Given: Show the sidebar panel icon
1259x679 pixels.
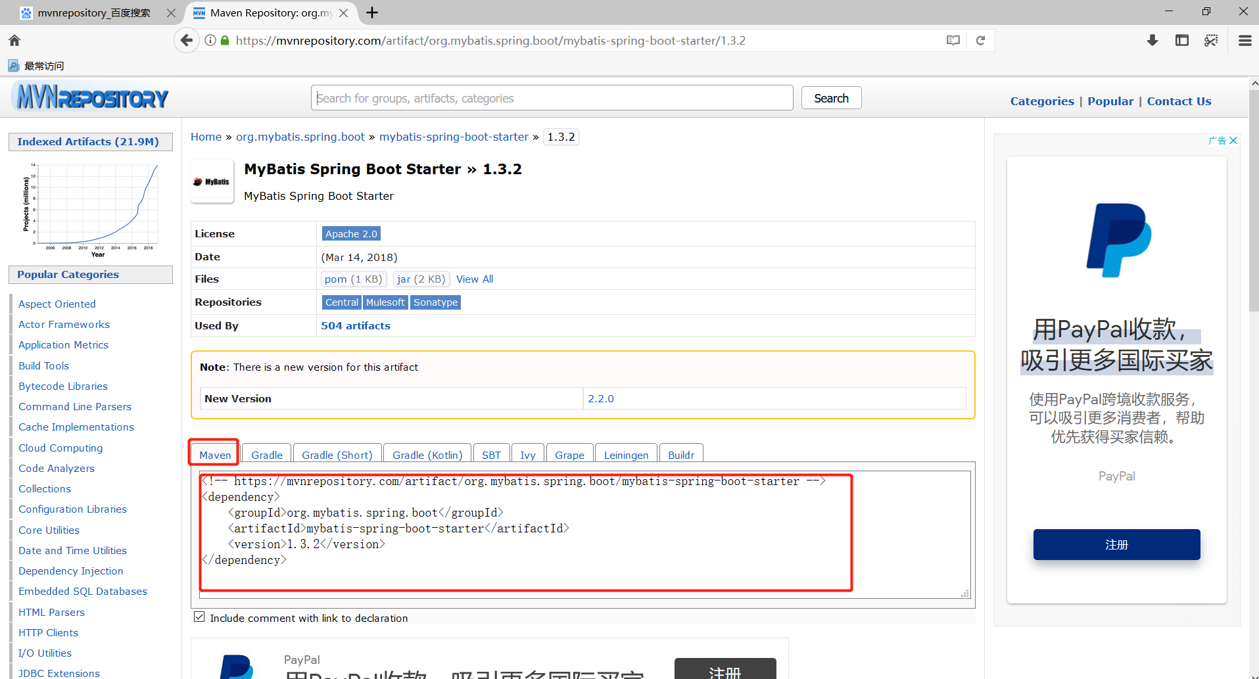Looking at the screenshot, I should pyautogui.click(x=1182, y=40).
